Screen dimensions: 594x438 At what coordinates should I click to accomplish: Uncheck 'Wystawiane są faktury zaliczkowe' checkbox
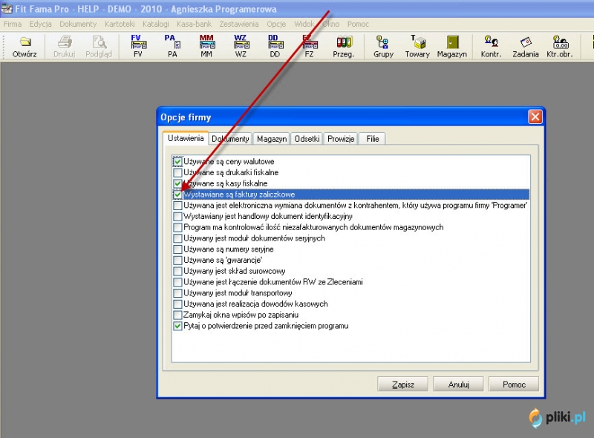(177, 195)
